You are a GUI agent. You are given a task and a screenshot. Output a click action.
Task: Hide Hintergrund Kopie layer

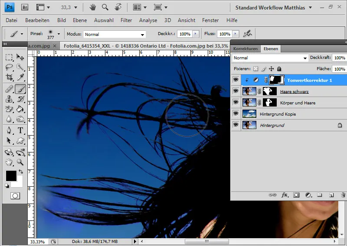236,113
